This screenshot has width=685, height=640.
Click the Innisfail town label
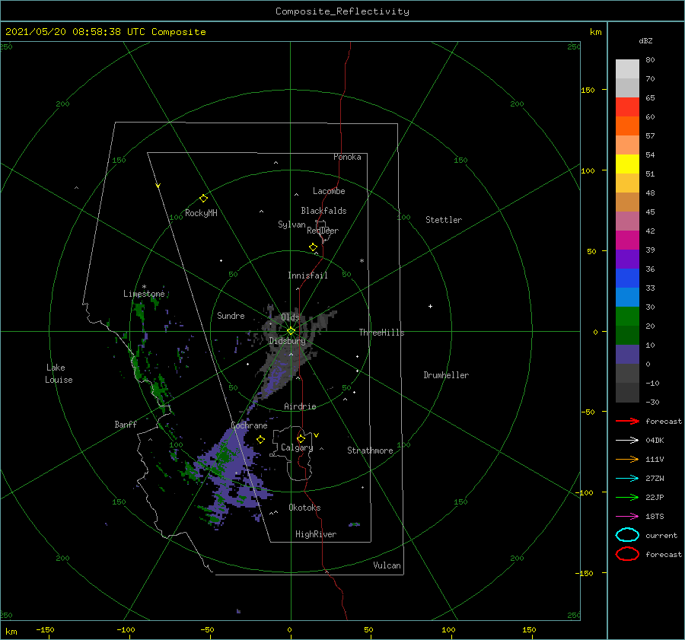click(307, 275)
